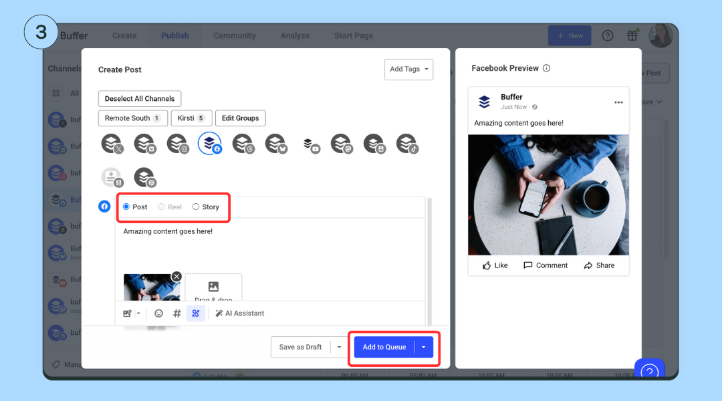The width and height of the screenshot is (722, 401).
Task: Select the Reel post type
Action: (x=168, y=207)
